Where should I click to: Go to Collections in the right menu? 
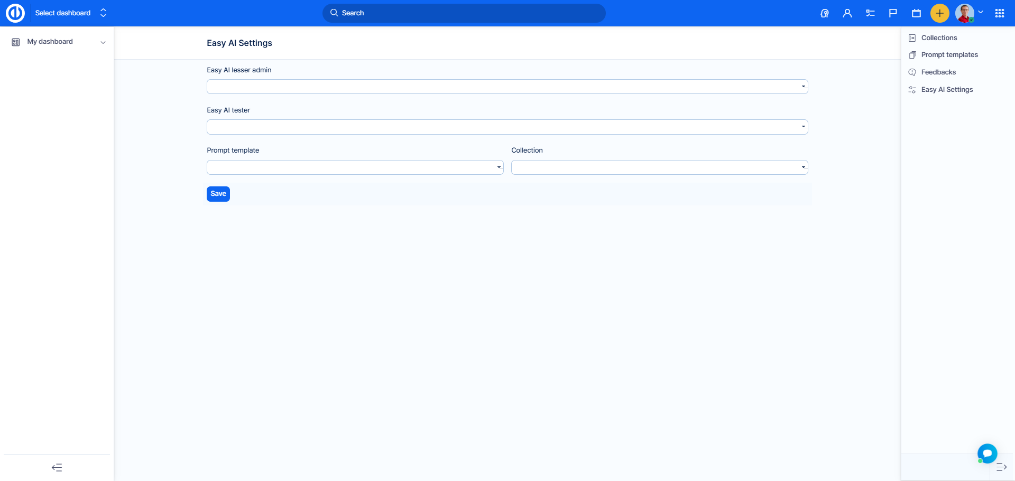[939, 38]
